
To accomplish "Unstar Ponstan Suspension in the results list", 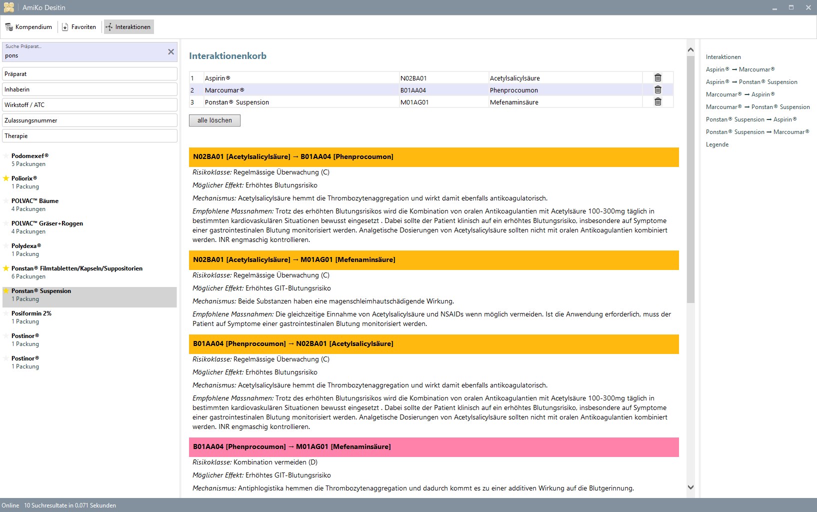I will pos(6,290).
